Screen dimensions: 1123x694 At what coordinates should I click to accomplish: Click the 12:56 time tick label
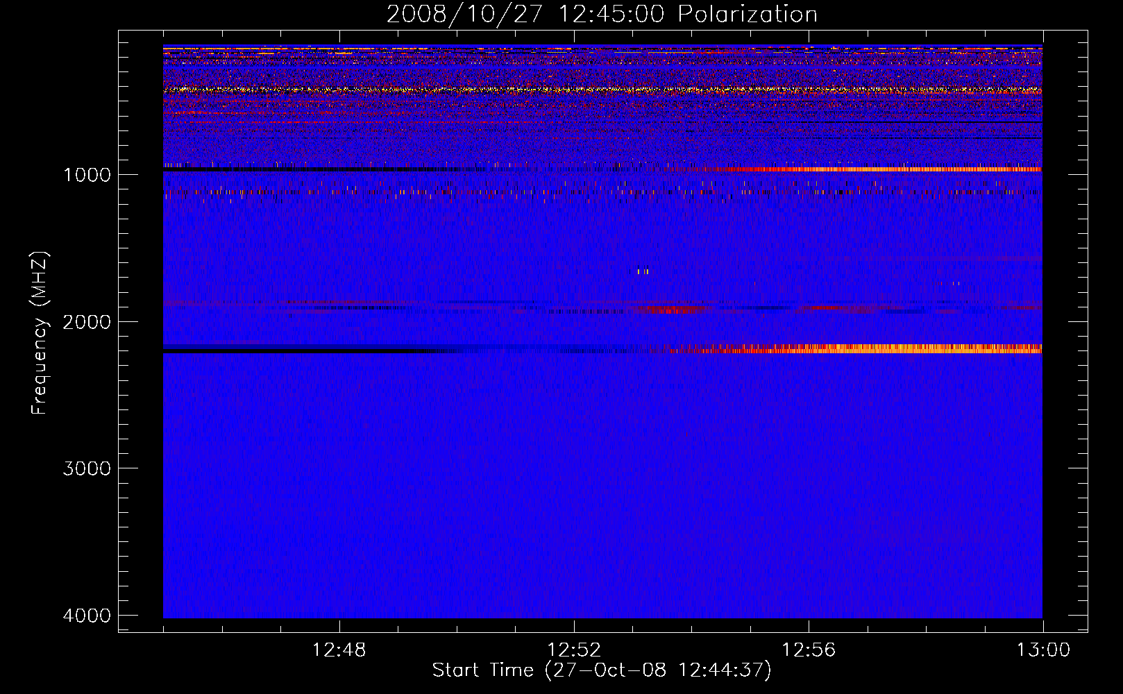coord(809,650)
